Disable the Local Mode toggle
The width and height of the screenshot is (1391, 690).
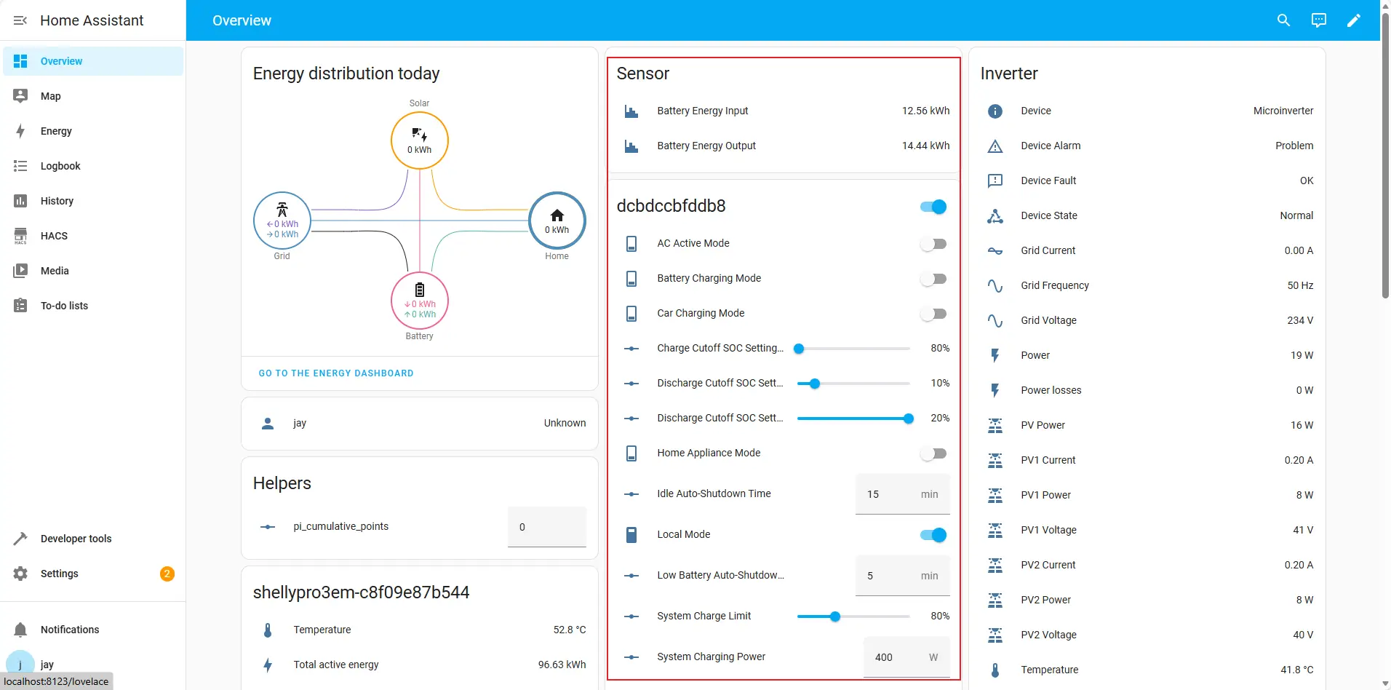pos(933,535)
